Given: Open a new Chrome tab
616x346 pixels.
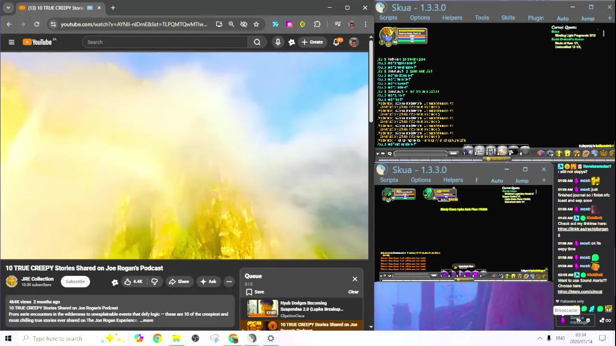Looking at the screenshot, I should click(113, 8).
